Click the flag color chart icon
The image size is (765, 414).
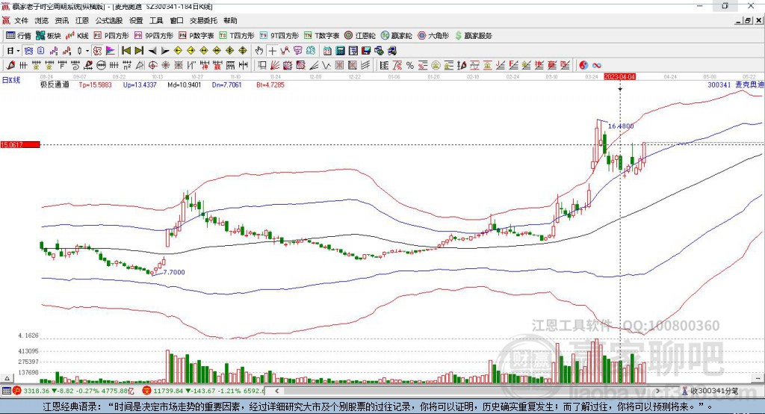tap(111, 51)
